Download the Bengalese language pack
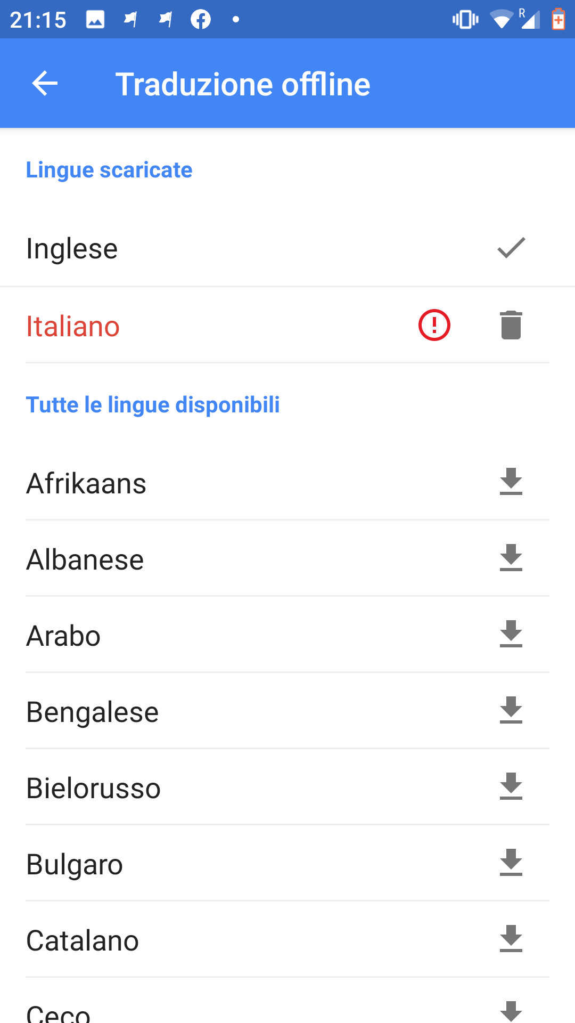 pos(511,710)
